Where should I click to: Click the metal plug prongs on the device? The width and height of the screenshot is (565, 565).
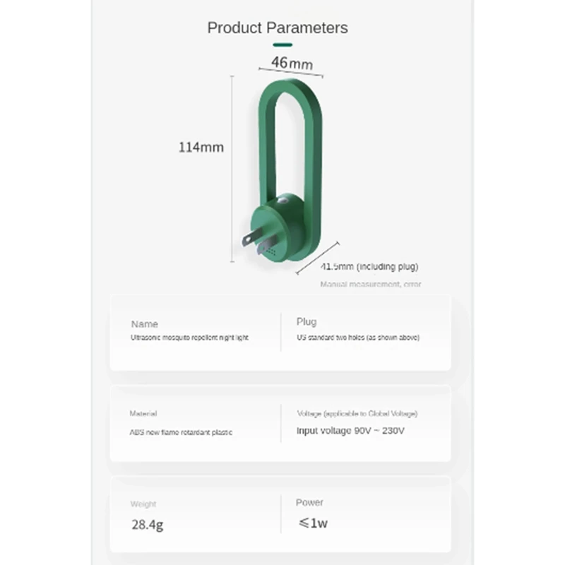coord(258,241)
